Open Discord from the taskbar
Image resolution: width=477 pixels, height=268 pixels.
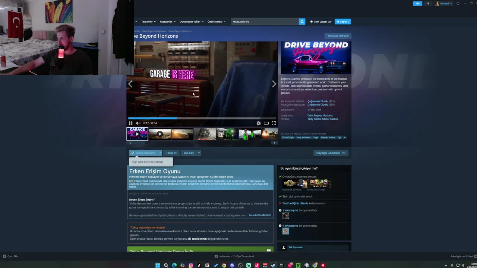(232, 265)
